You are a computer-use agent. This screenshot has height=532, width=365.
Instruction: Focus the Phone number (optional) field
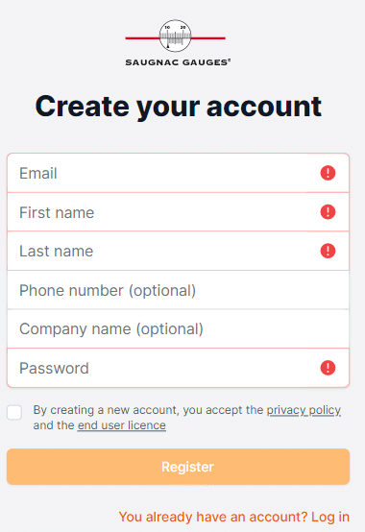click(x=178, y=290)
